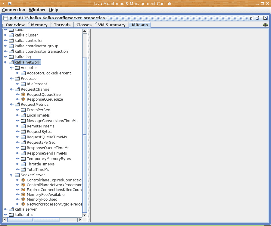This screenshot has width=271, height=226.
Task: Click the ControlPlaneNetworkProcessor MBean icon
Action: click(x=23, y=185)
